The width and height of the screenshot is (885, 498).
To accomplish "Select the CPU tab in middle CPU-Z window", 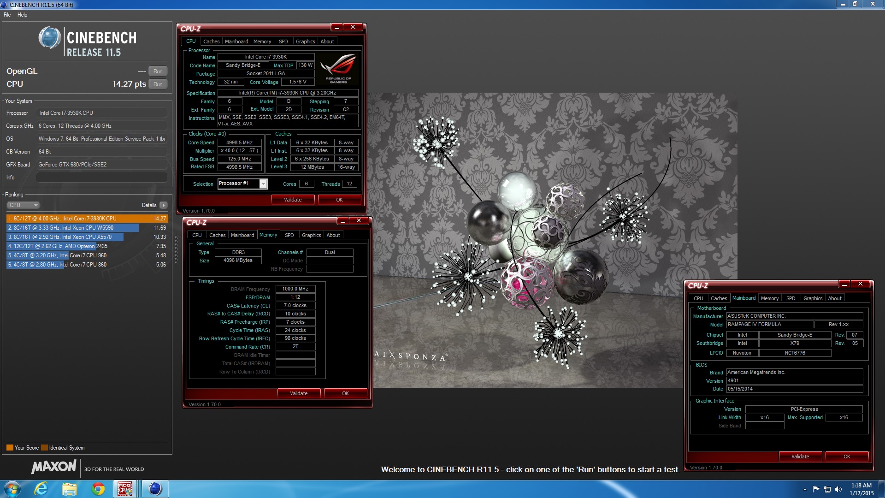I will (x=197, y=235).
